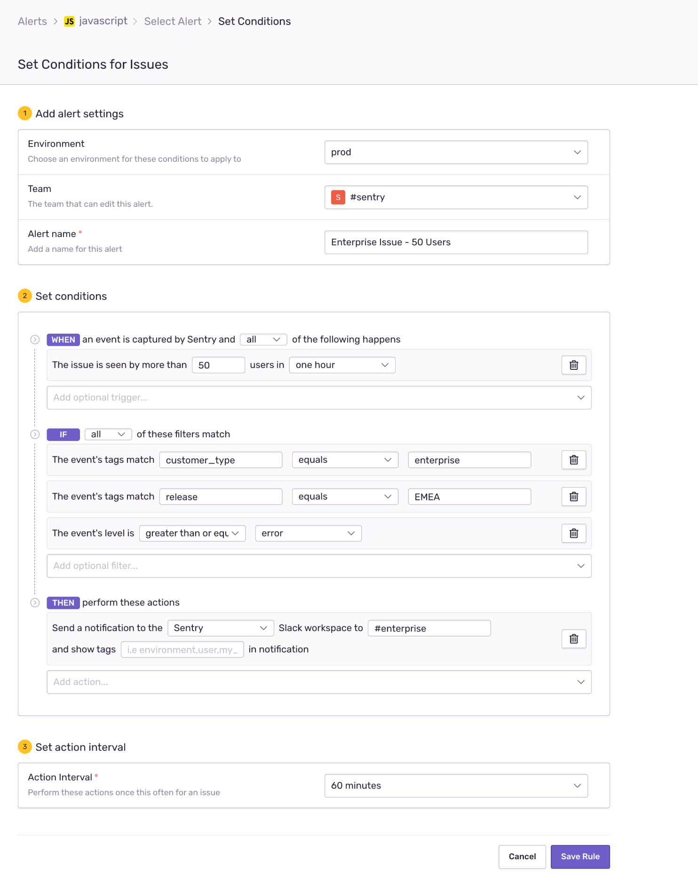This screenshot has height=888, width=698.
Task: Go to Alerts in breadcrumb
Action: coord(32,22)
